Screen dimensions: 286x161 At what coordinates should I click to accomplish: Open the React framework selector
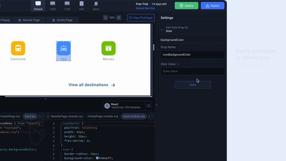124,106
